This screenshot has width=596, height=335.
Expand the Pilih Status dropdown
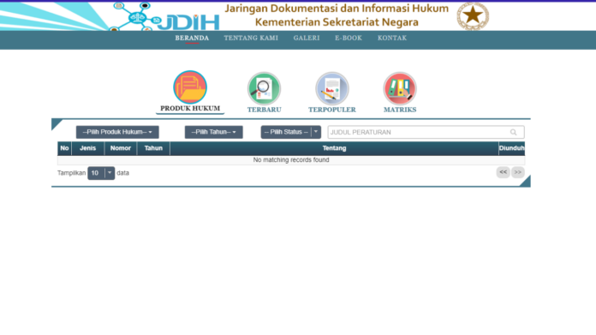[291, 132]
